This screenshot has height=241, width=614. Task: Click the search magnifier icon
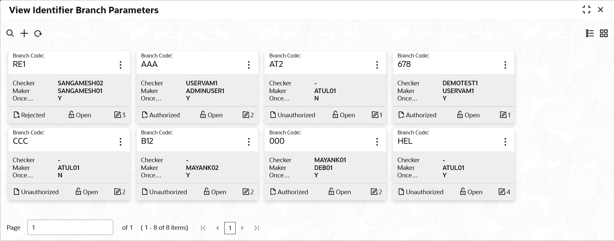tap(10, 33)
